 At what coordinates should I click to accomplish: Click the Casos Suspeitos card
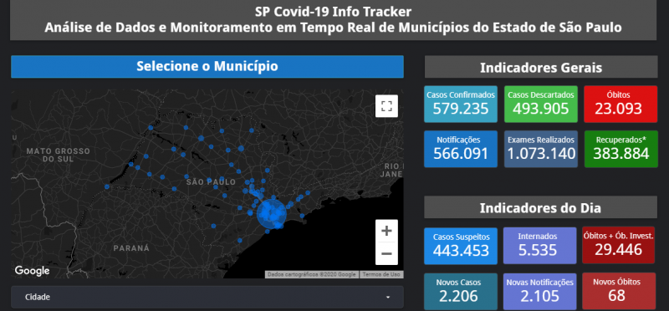pyautogui.click(x=461, y=246)
